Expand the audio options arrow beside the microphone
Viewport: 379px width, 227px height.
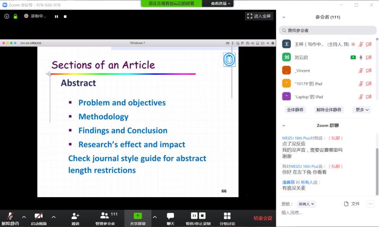pos(24,217)
